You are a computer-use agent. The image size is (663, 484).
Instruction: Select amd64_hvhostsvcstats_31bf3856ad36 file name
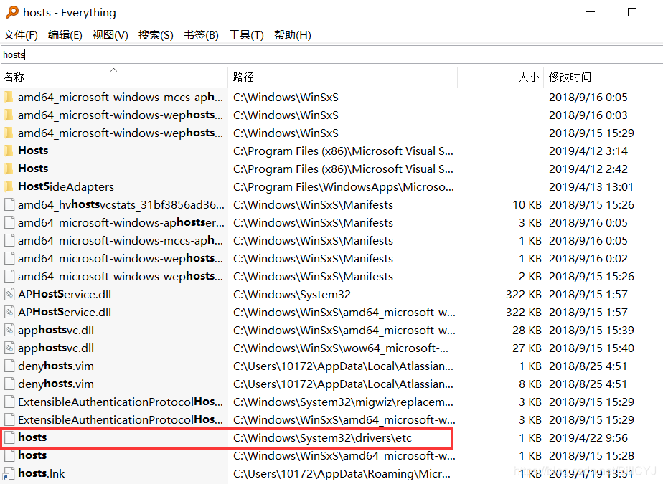tap(121, 204)
